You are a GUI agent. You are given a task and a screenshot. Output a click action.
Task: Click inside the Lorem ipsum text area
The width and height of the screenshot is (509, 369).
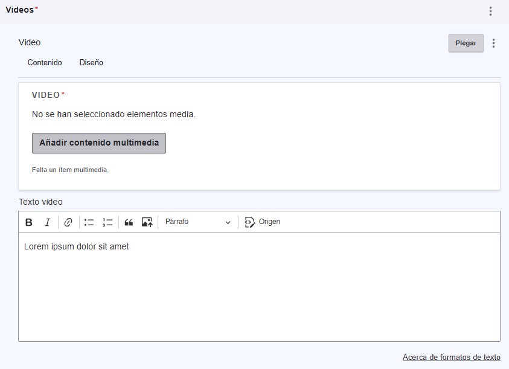[x=259, y=287]
